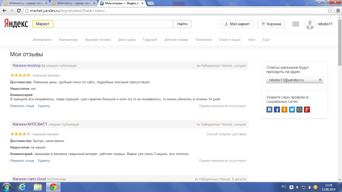Open Авто category
The height and width of the screenshot is (192, 342).
tap(252, 39)
